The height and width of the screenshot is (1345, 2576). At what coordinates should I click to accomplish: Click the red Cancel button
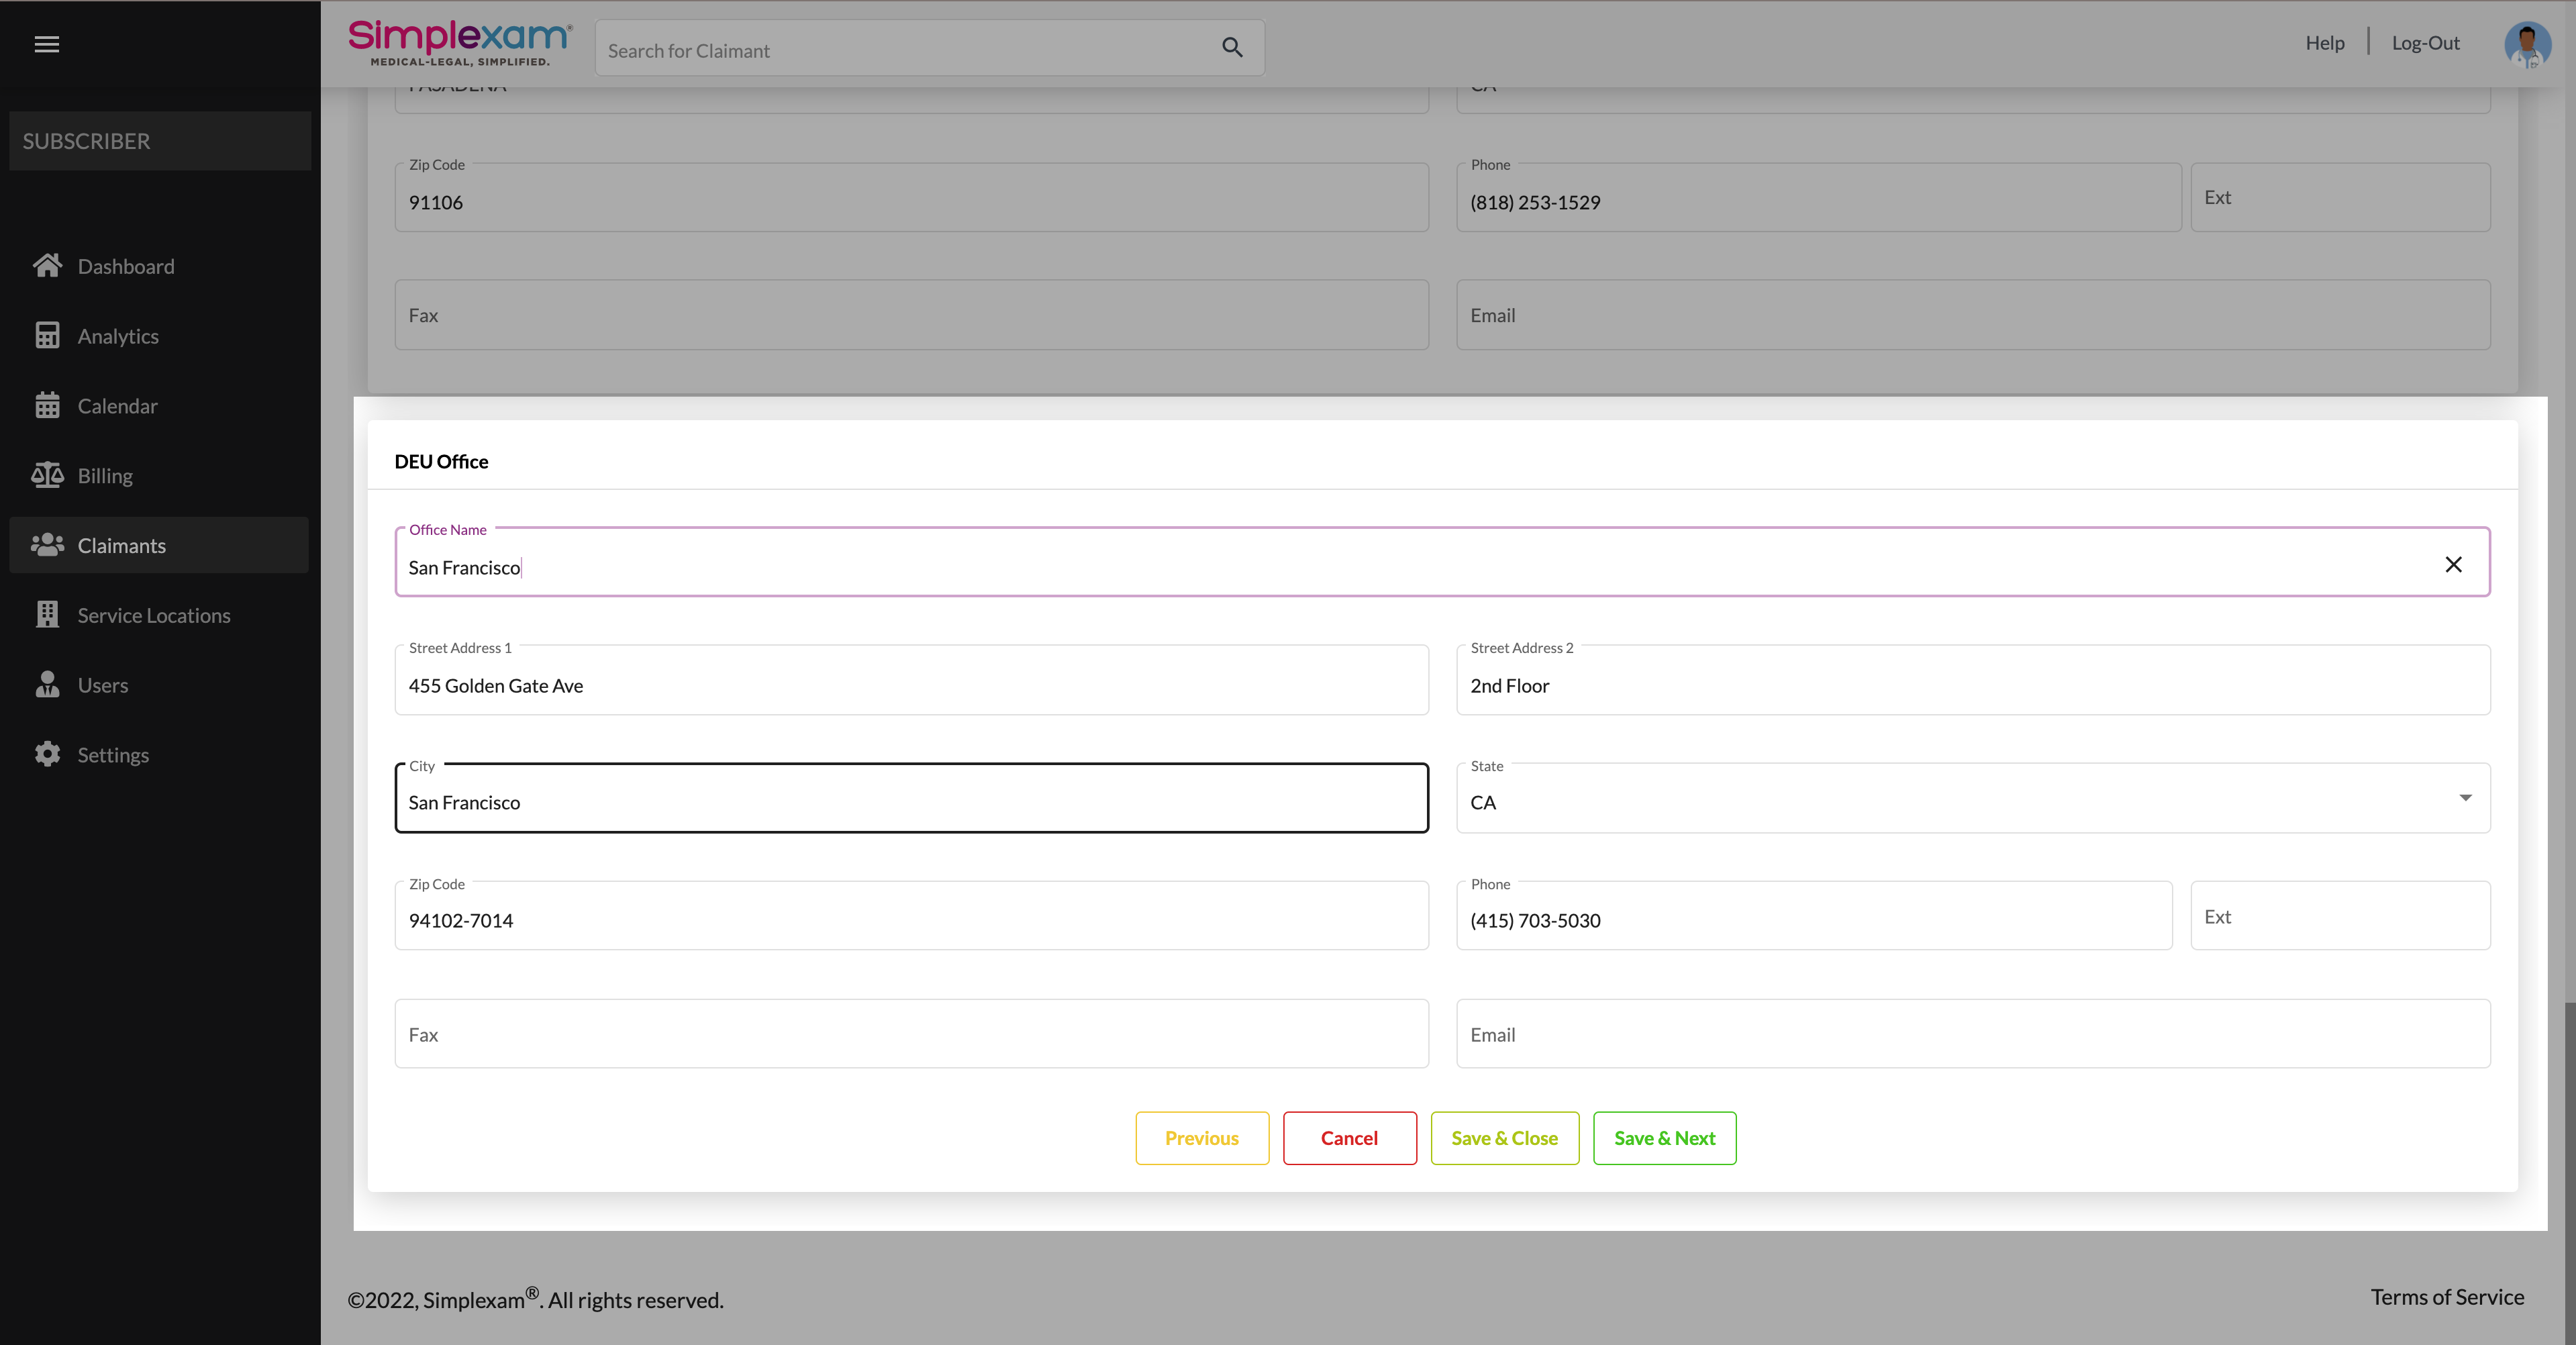coord(1349,1138)
